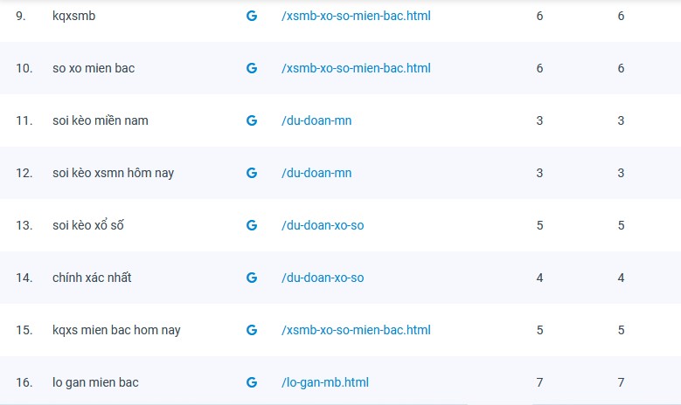Click Google icon for kqxs mien bac hom nay
This screenshot has height=405, width=681.
pyautogui.click(x=252, y=330)
